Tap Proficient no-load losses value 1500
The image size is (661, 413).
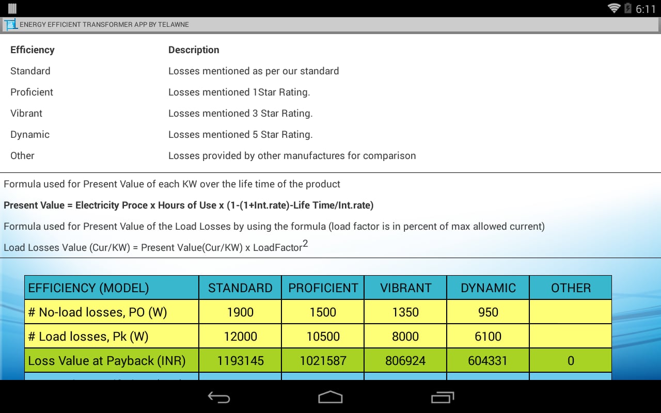tap(323, 312)
